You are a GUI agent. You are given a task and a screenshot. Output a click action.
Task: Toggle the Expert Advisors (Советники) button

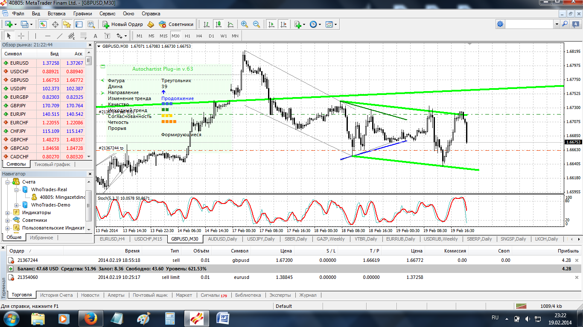tap(176, 24)
